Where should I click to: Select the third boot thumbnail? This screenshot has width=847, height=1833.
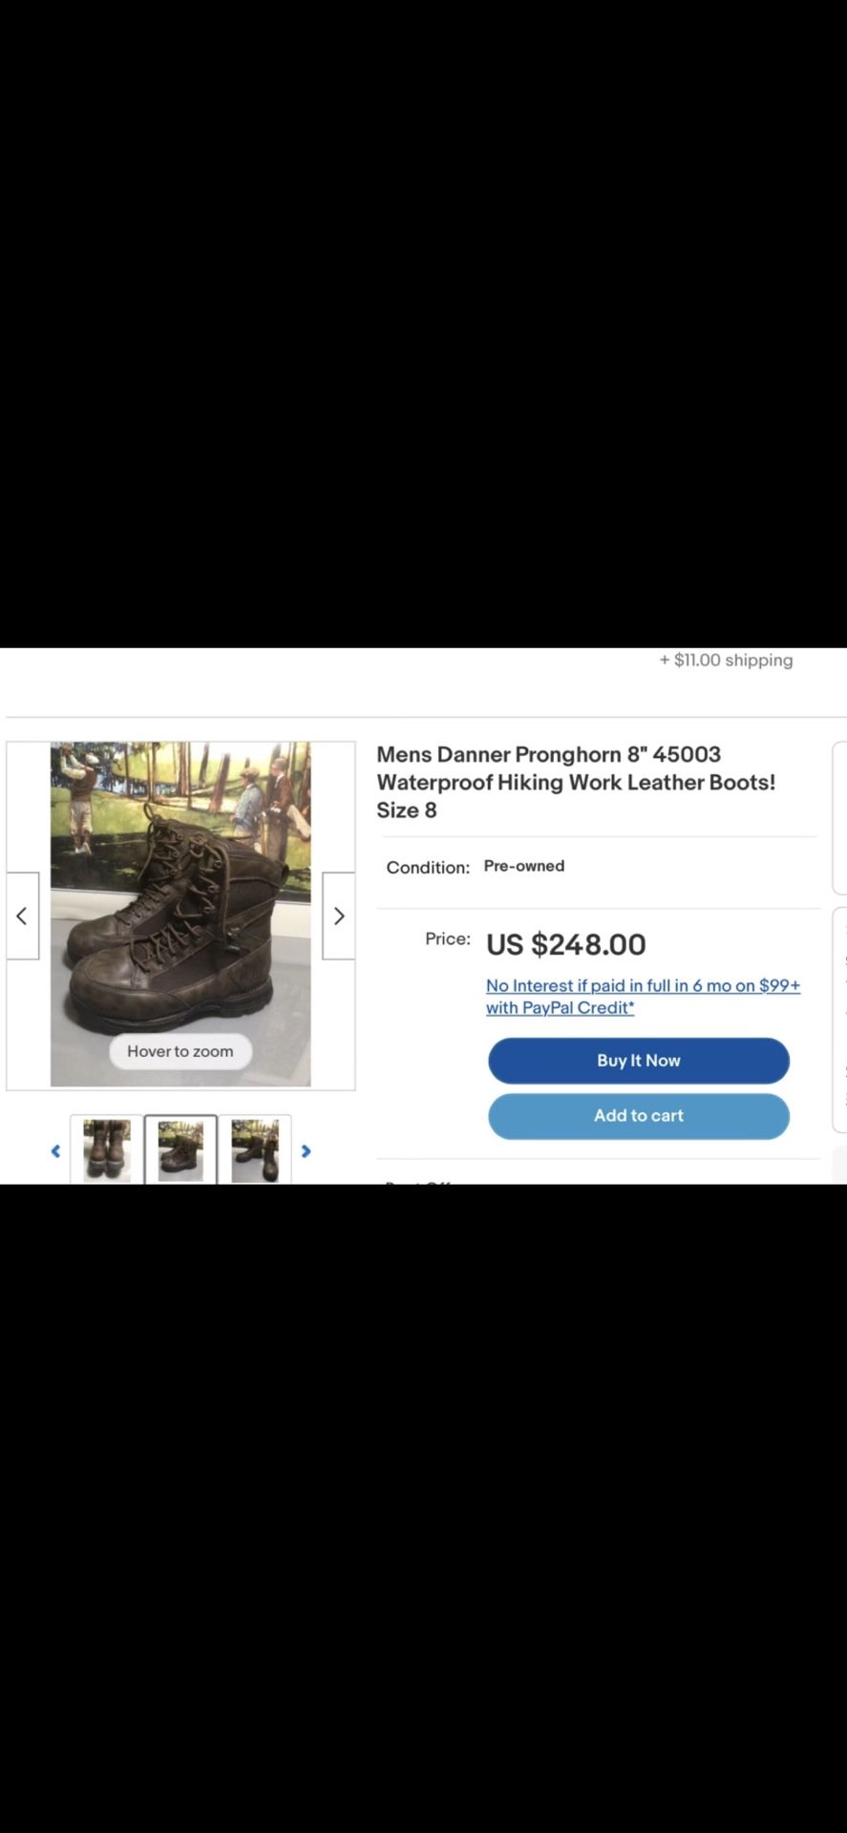tap(255, 1149)
